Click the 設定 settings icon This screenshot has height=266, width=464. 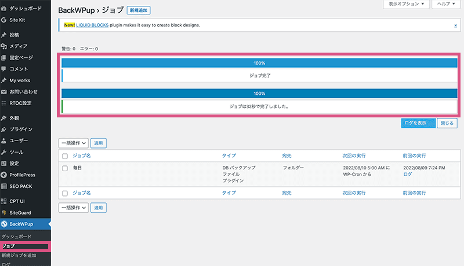coord(3,164)
